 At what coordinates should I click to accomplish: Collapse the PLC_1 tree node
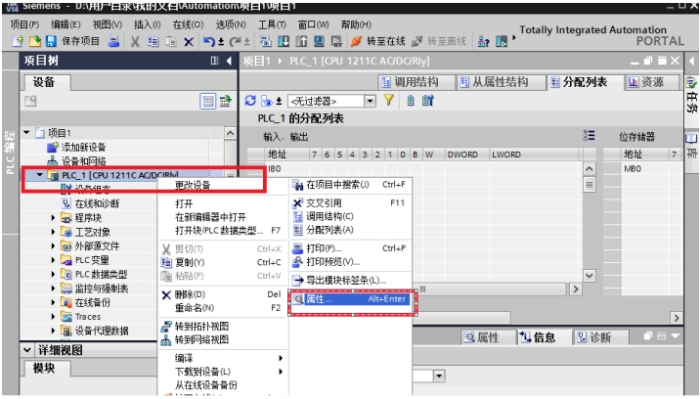tap(40, 175)
